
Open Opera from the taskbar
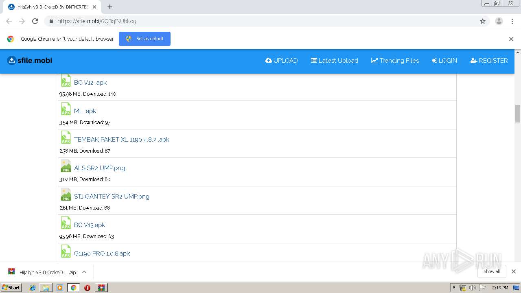(x=87, y=288)
